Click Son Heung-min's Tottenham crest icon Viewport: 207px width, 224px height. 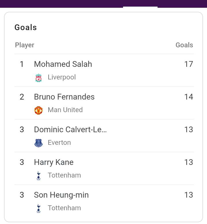click(39, 209)
